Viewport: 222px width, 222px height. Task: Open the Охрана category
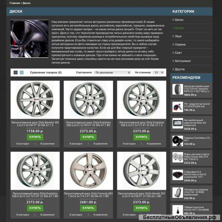(180, 44)
